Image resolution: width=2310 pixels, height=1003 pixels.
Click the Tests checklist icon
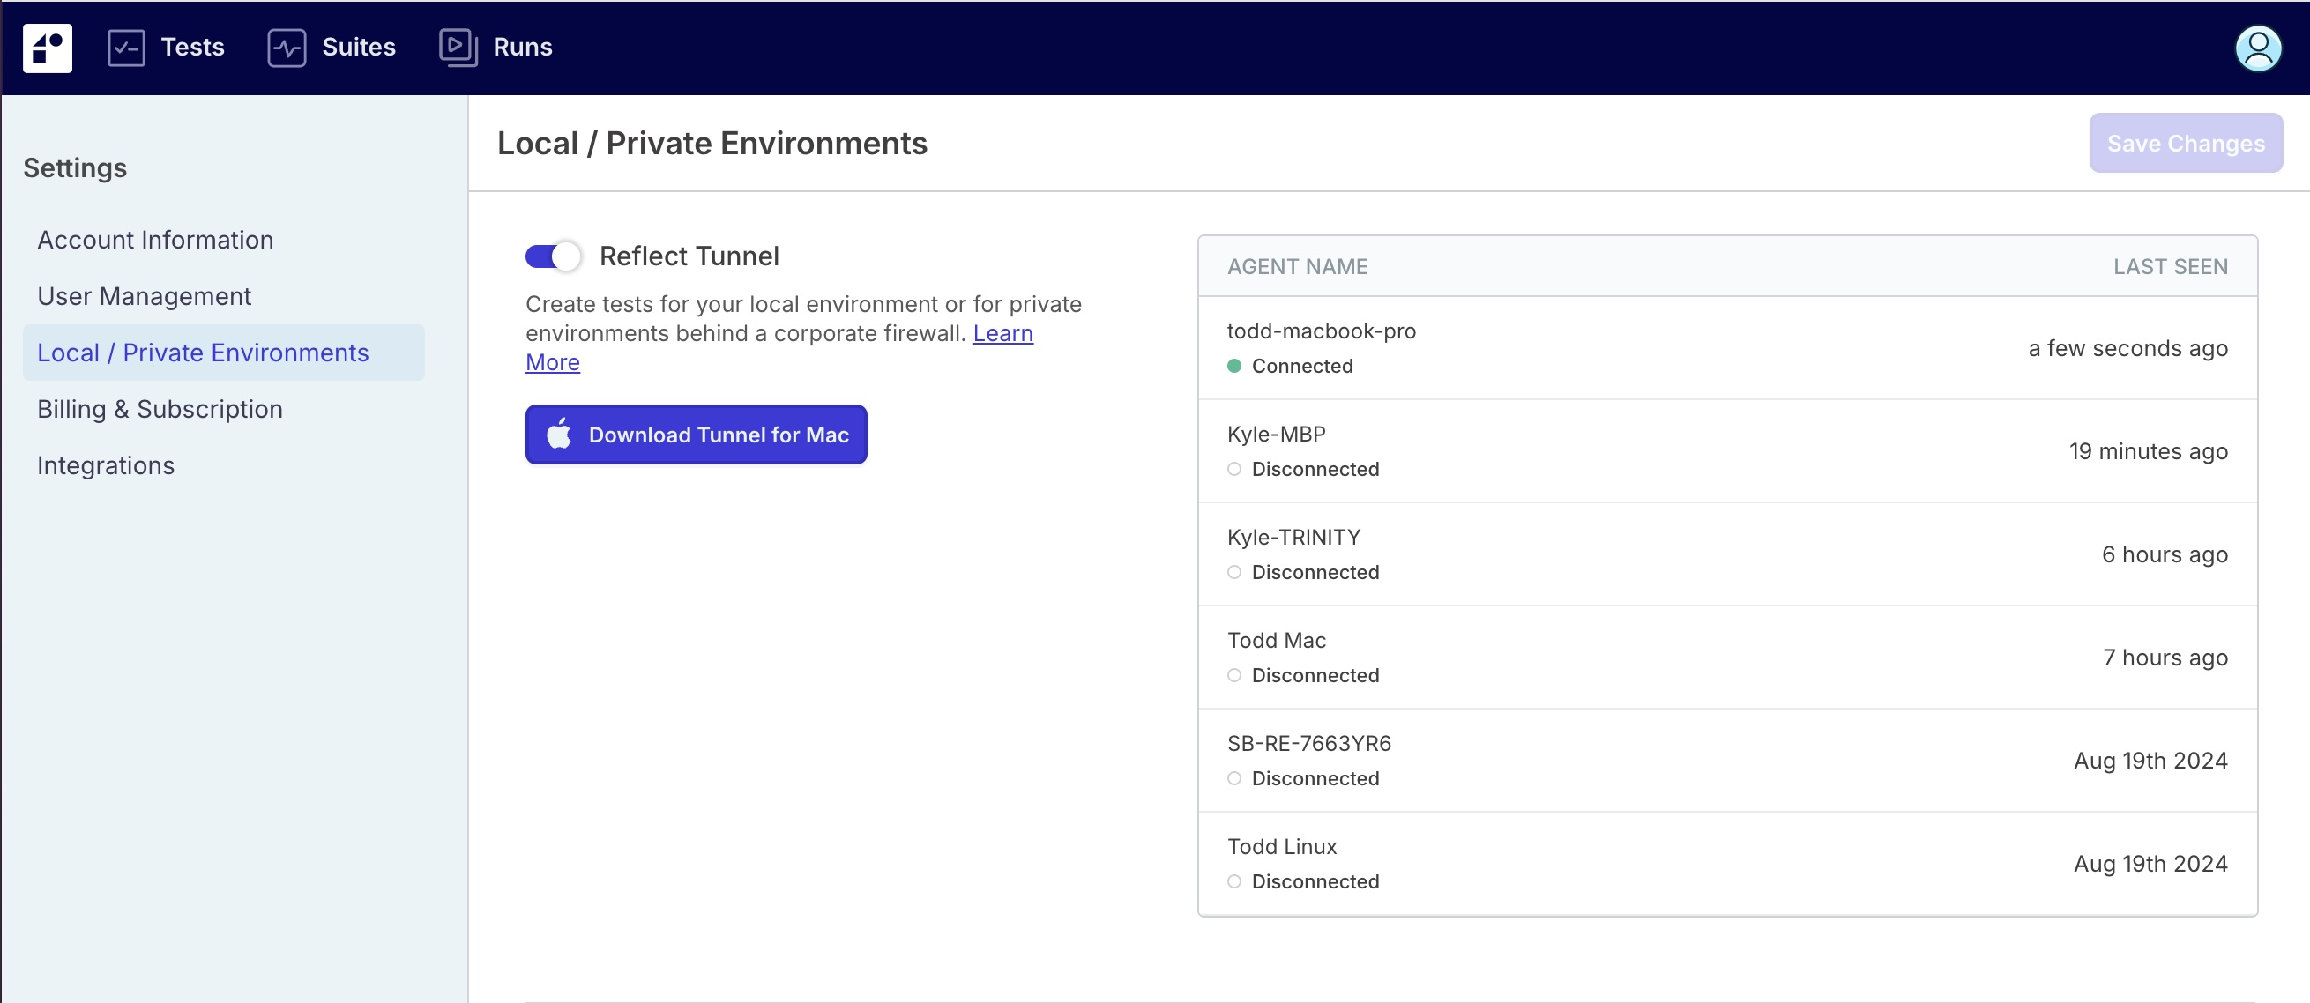click(x=126, y=48)
